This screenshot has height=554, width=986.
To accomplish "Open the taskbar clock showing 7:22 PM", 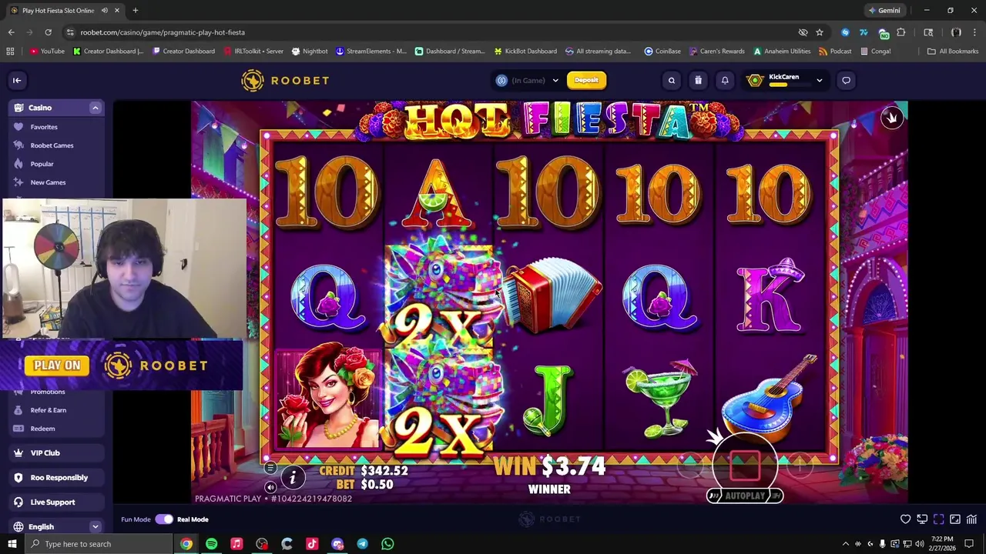I will [x=942, y=544].
